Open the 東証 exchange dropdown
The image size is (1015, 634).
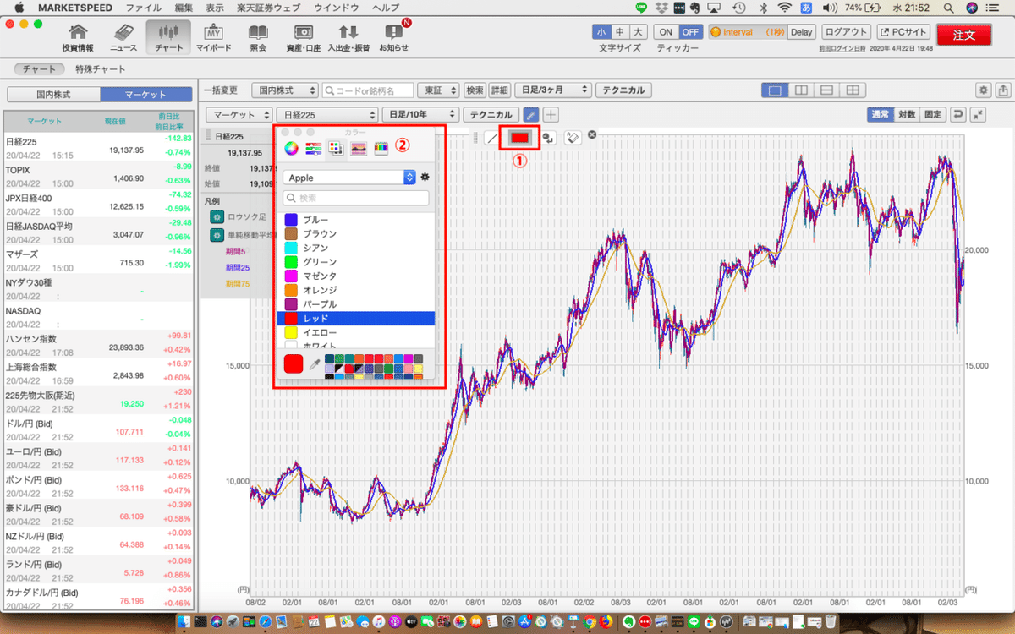click(x=440, y=90)
